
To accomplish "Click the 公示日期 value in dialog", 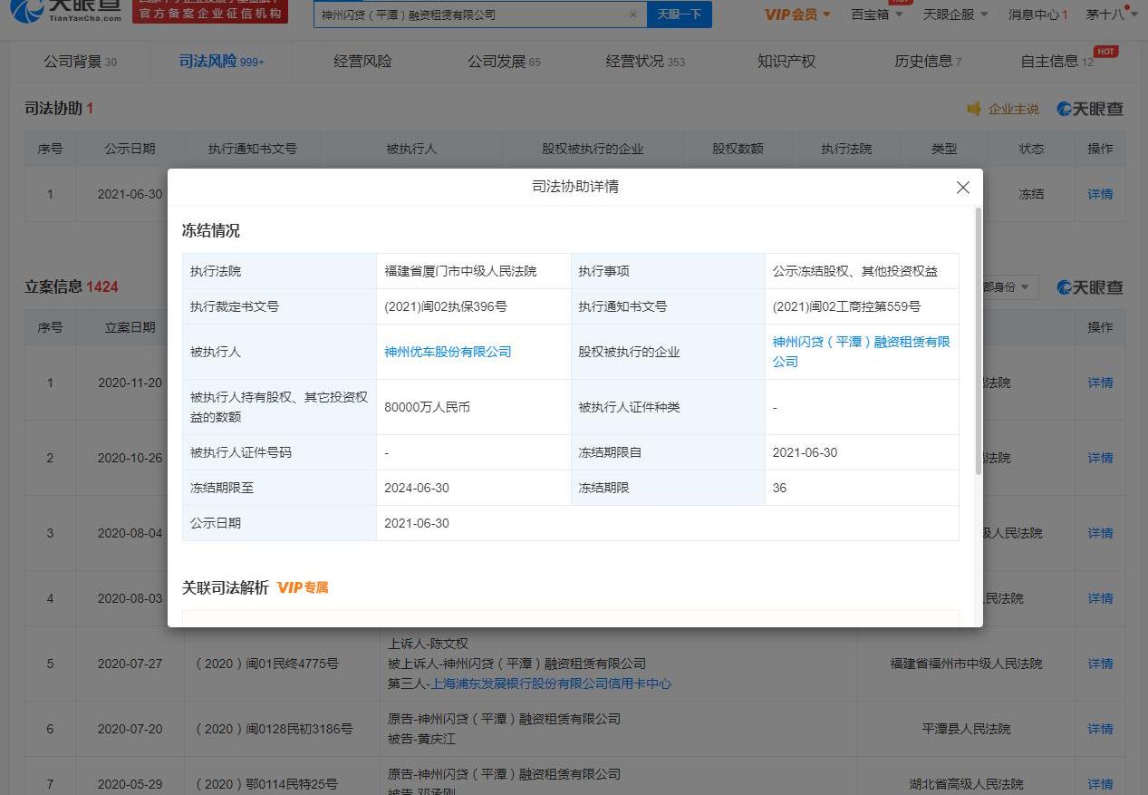I will [417, 523].
